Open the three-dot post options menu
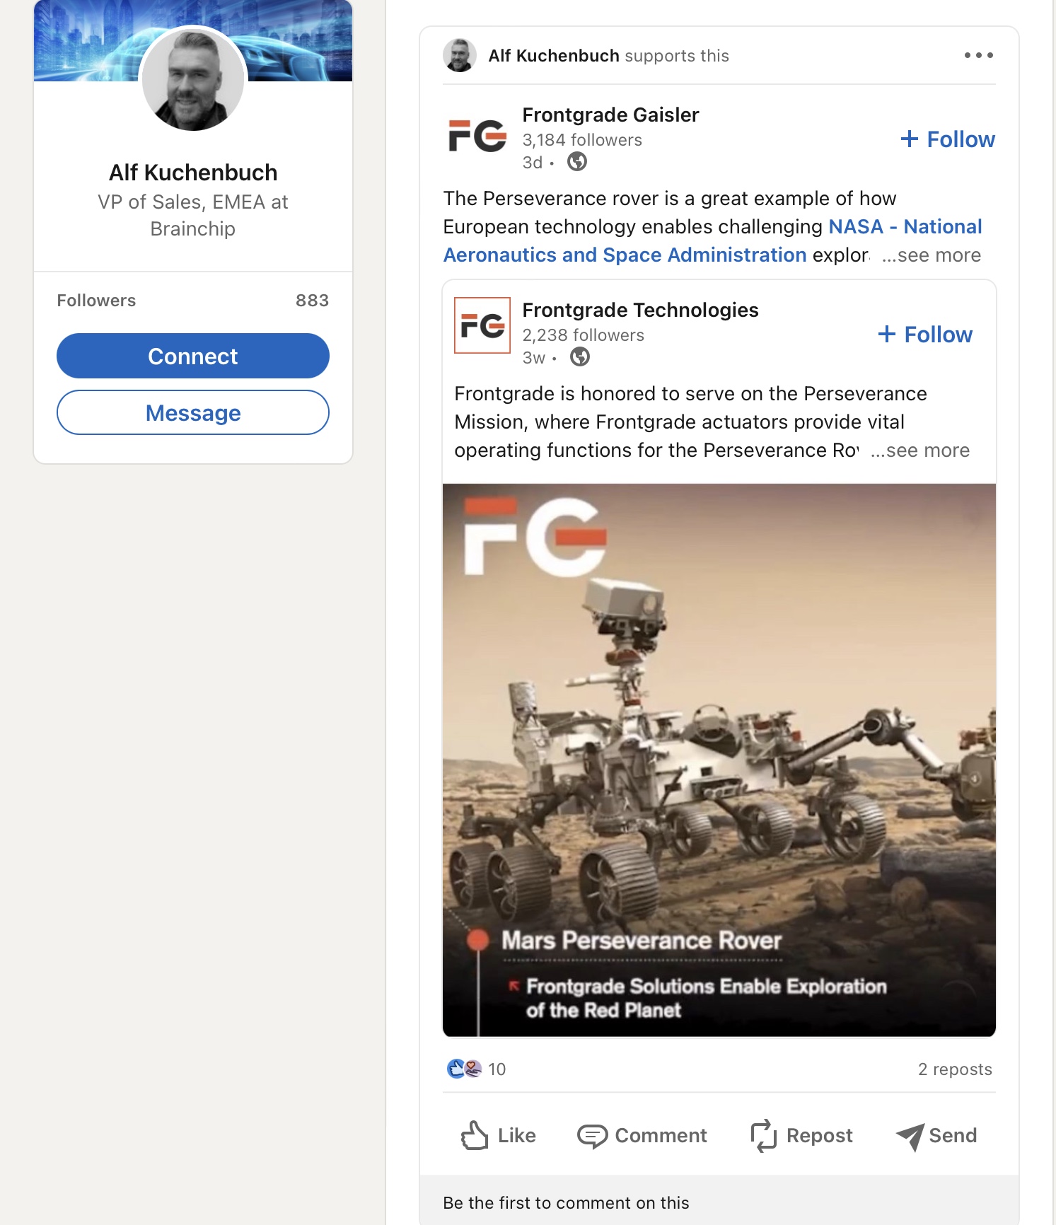Image resolution: width=1056 pixels, height=1225 pixels. (x=978, y=55)
